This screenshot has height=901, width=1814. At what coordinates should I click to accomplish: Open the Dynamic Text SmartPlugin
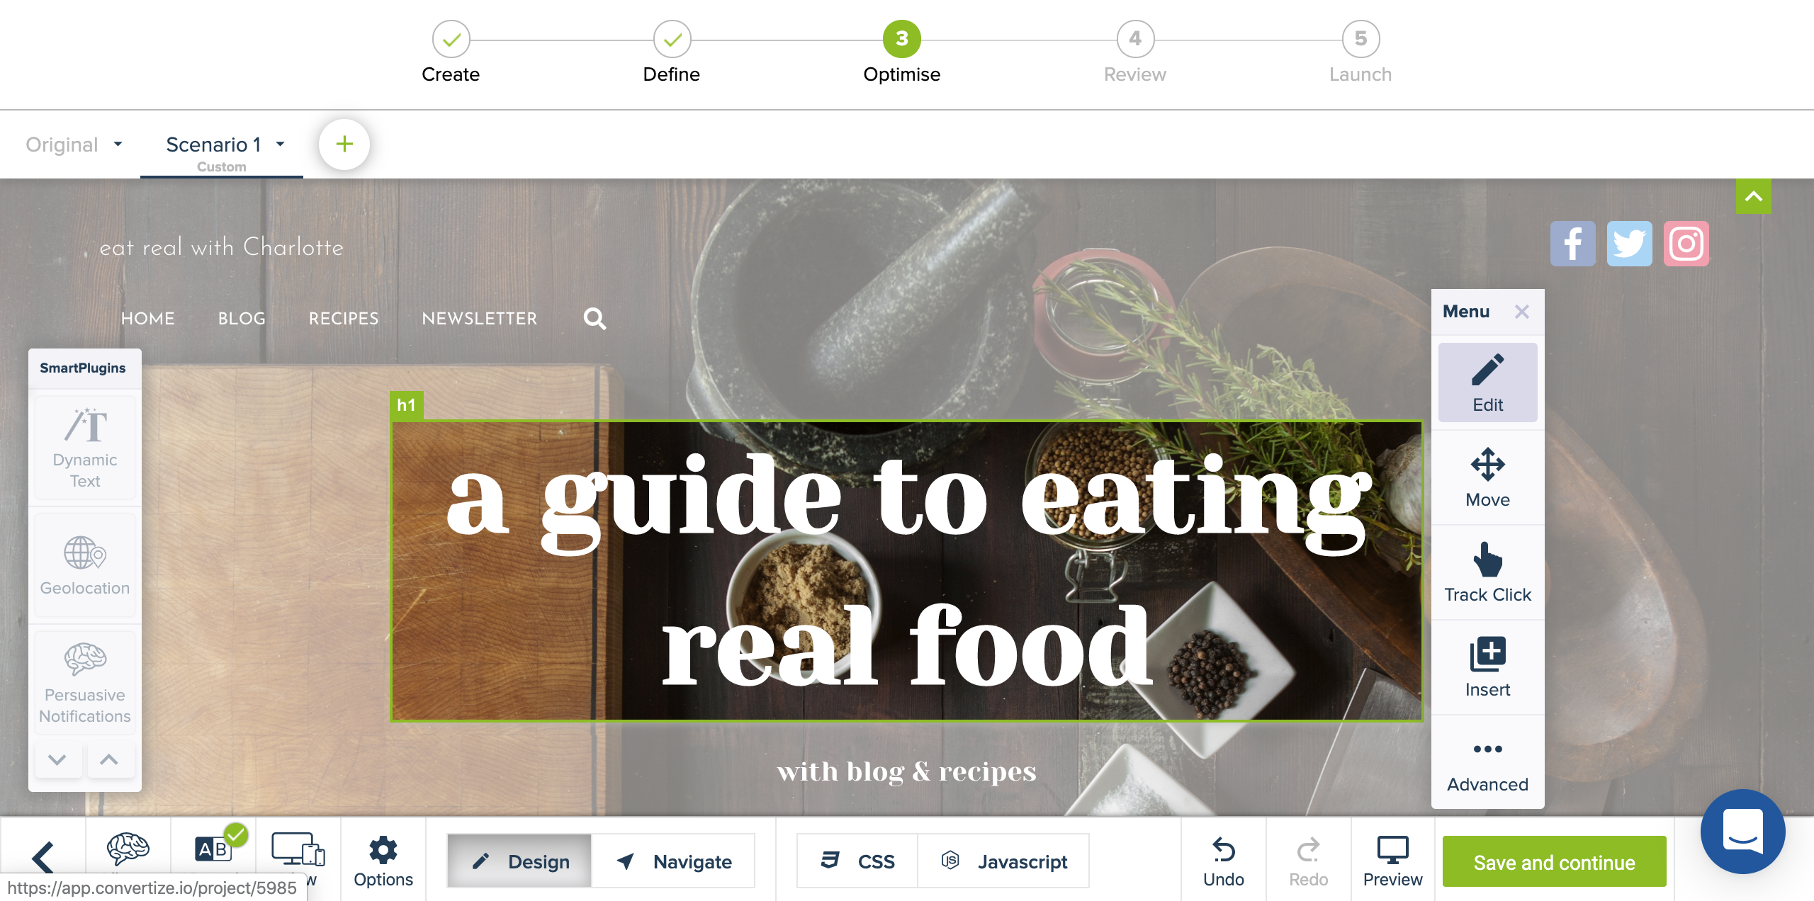point(85,448)
